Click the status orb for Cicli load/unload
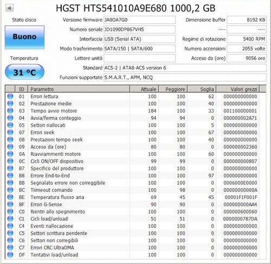This screenshot has width=271, height=264. point(10,218)
